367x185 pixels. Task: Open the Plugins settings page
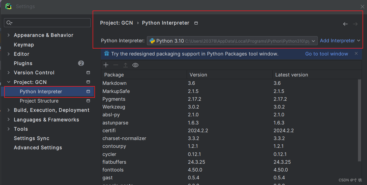coord(23,63)
